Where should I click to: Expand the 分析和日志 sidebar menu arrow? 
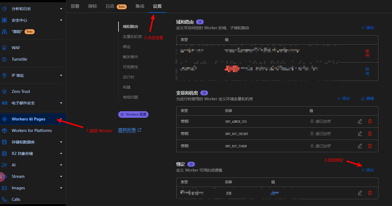[61, 9]
